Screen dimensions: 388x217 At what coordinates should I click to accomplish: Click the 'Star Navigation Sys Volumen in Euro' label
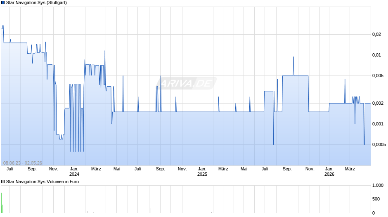[43, 182]
